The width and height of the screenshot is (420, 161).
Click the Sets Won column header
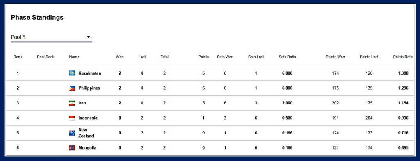tap(225, 57)
